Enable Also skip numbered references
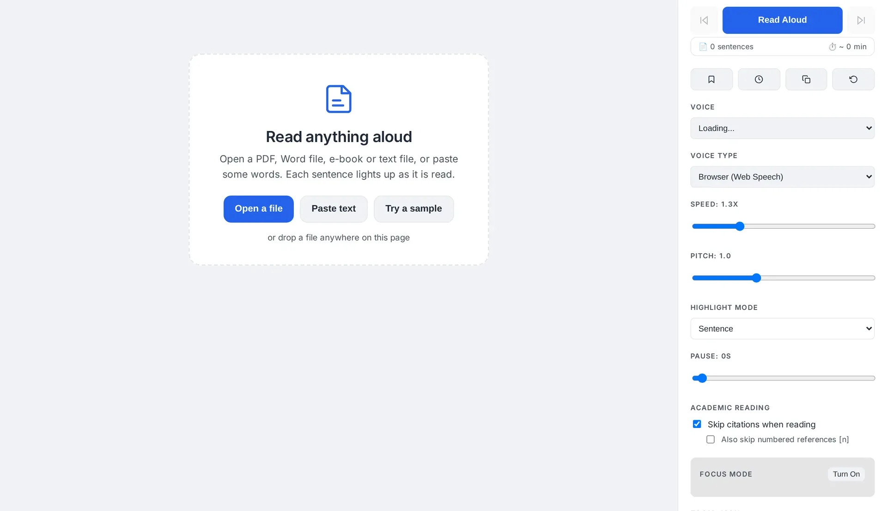The width and height of the screenshot is (887, 511). (x=710, y=440)
